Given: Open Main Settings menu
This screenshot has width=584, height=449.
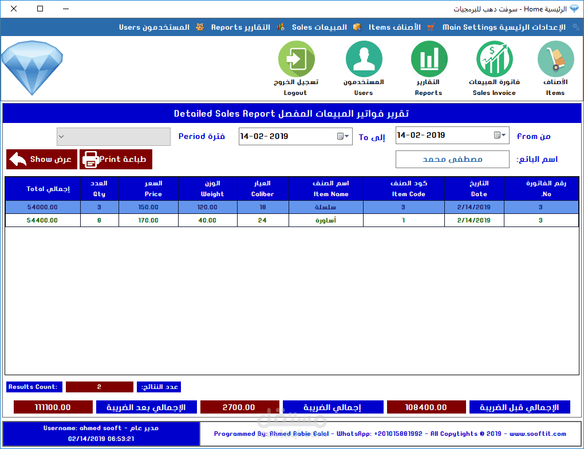Looking at the screenshot, I should [x=504, y=27].
